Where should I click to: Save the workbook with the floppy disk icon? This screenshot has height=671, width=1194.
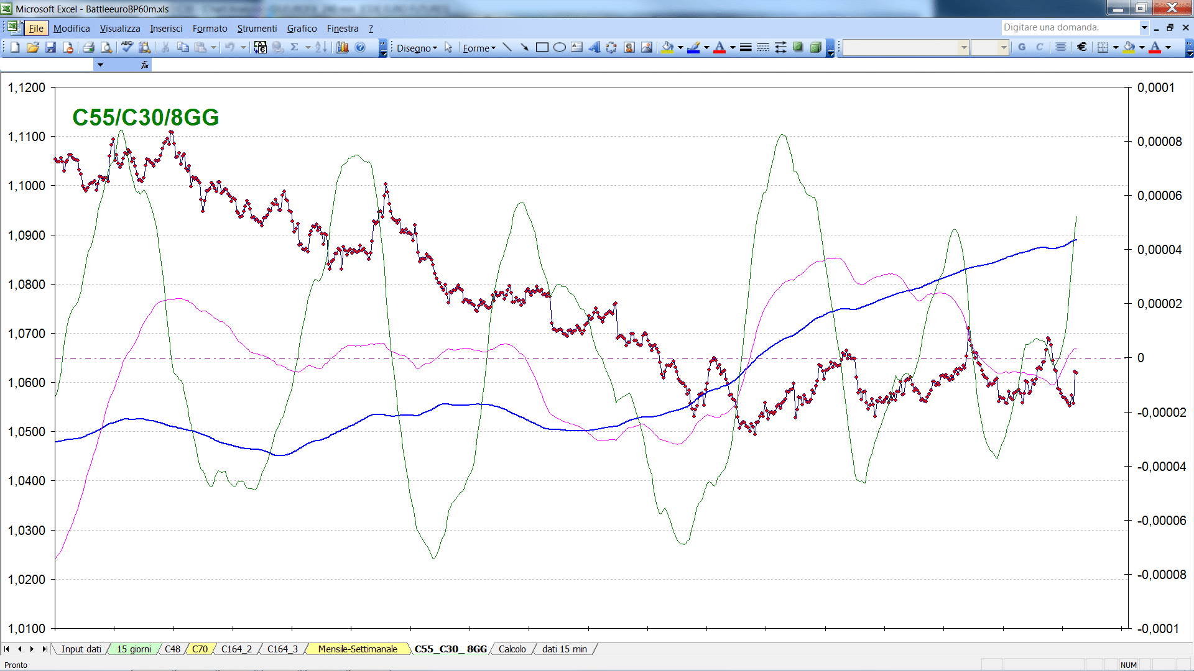(x=50, y=47)
